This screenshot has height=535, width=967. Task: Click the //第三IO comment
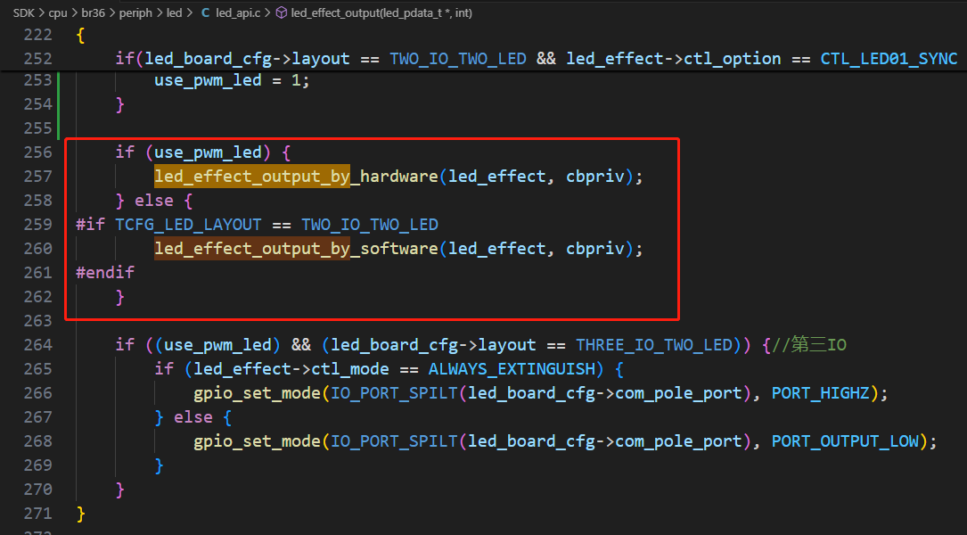pos(809,345)
